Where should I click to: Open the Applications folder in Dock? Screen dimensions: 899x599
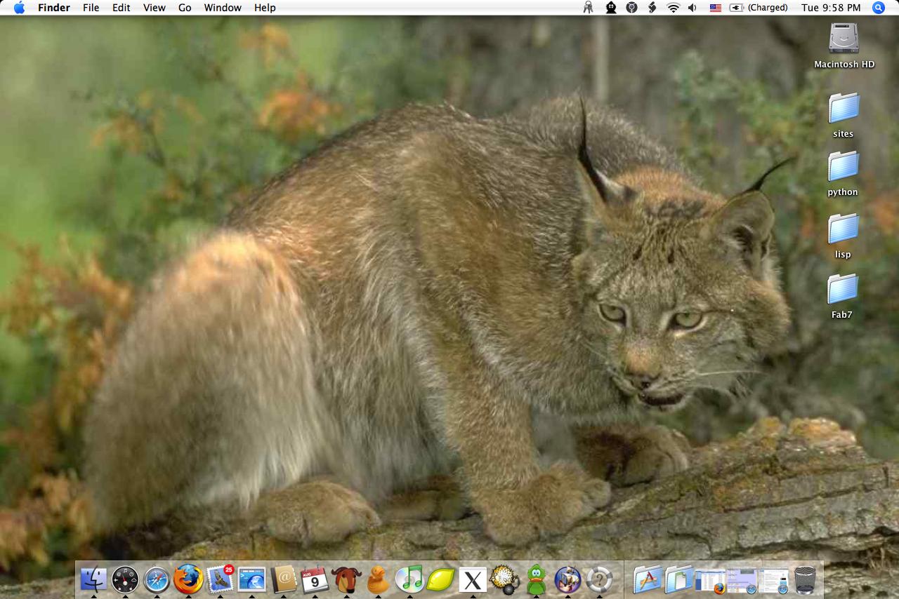(648, 579)
